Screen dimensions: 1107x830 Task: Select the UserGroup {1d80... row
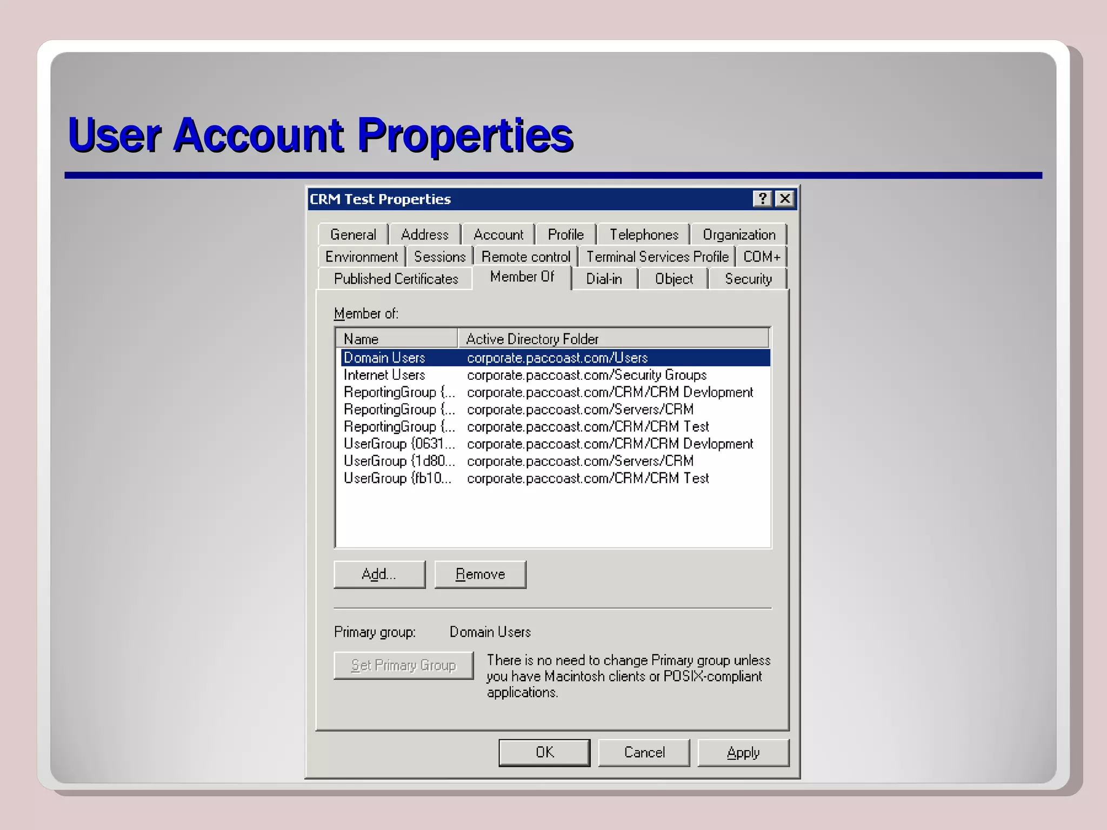(x=555, y=461)
